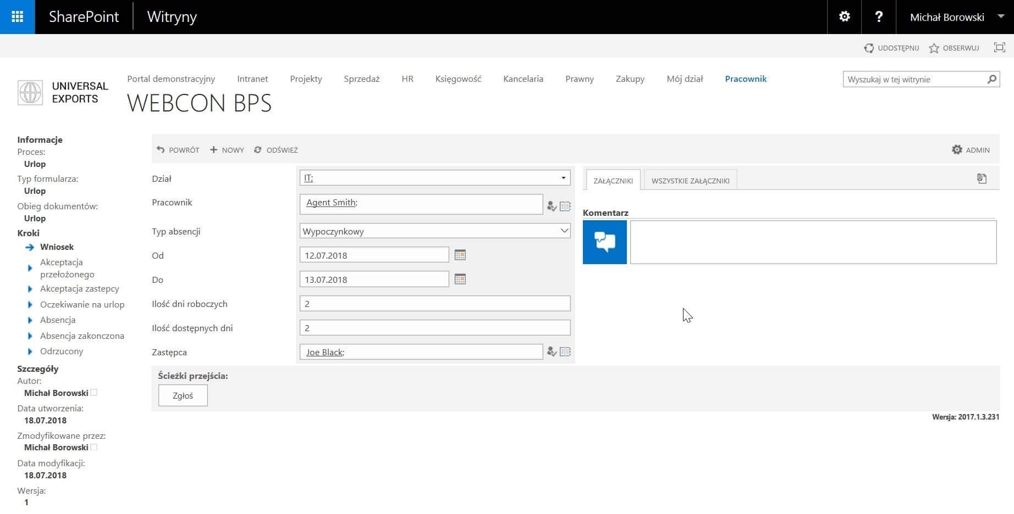Click the Witryny header link
This screenshot has width=1014, height=514.
tap(172, 17)
